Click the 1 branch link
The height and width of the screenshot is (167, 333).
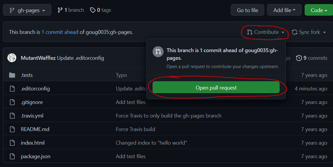tap(71, 10)
